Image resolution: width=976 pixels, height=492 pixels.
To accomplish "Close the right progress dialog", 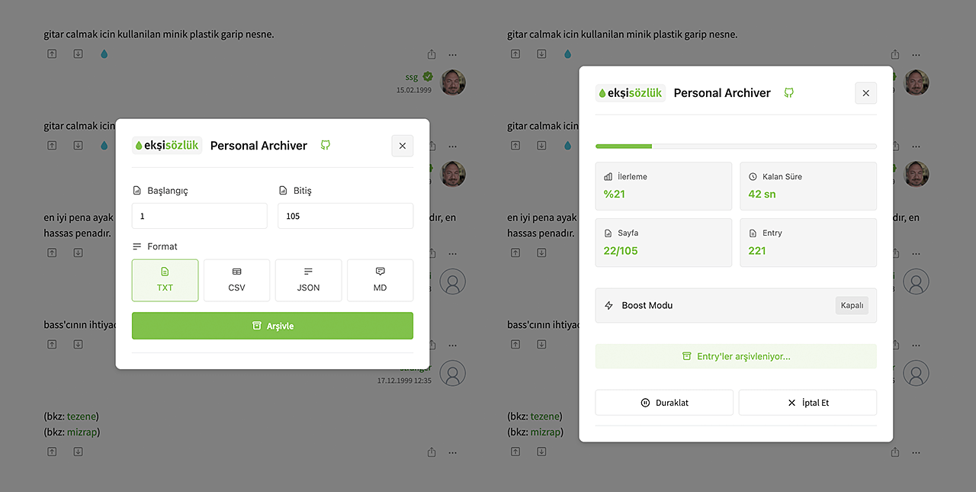I will click(x=865, y=93).
